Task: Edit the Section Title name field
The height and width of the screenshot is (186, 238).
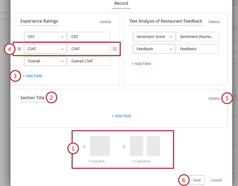Action: point(32,98)
